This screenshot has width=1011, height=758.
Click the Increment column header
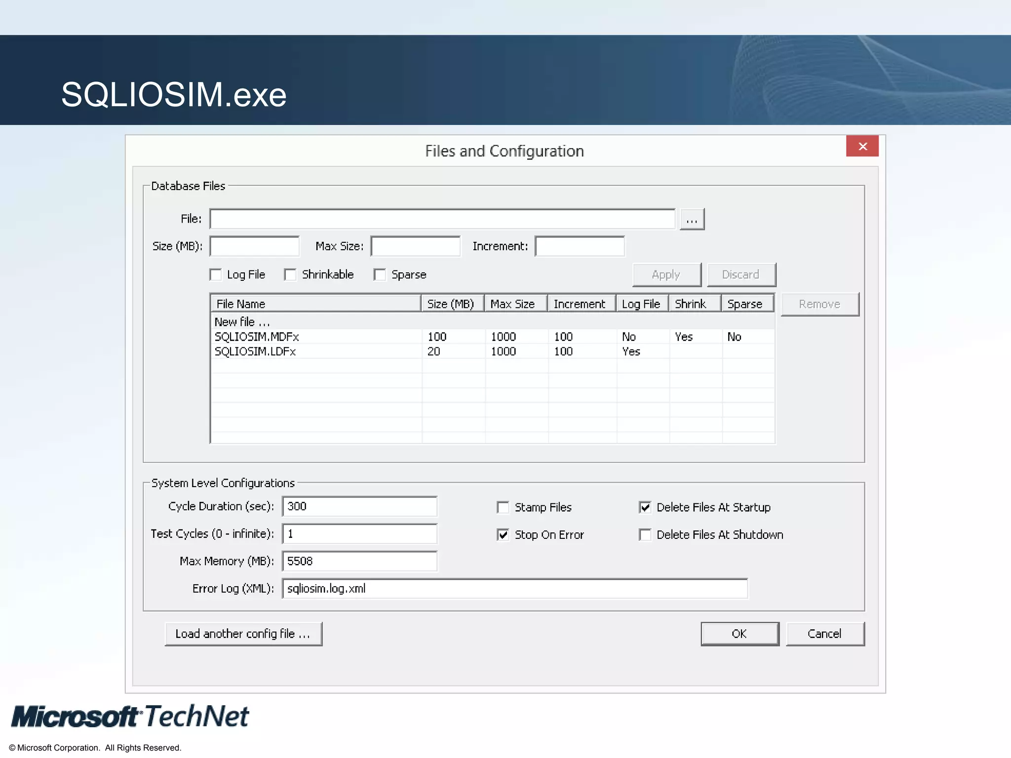582,304
